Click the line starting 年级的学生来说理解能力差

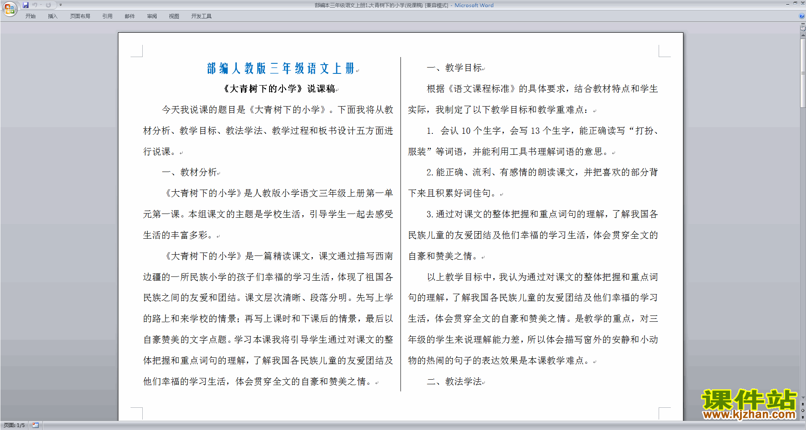pyautogui.click(x=533, y=340)
